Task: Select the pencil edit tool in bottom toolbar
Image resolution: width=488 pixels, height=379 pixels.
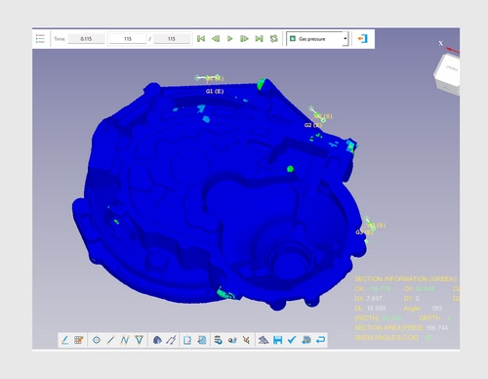Action: point(65,340)
